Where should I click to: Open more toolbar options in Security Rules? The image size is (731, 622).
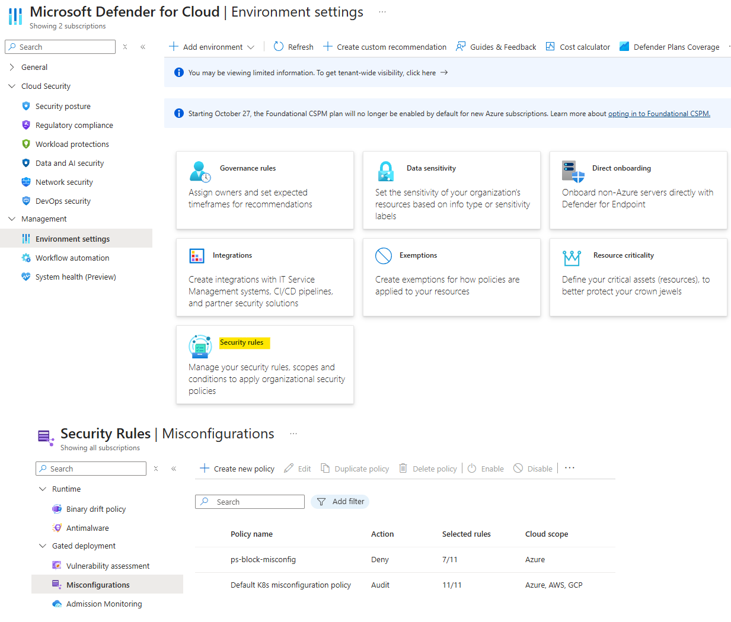pos(570,468)
